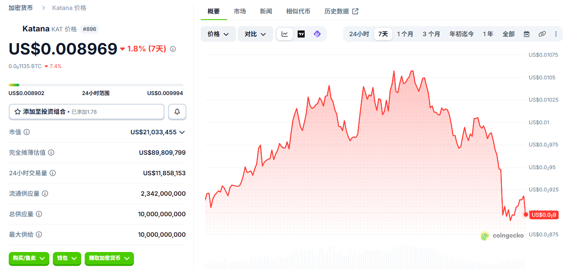Screen dimensions: 570x269
Task: Switch to the 市场 tab
Action: coord(240,11)
